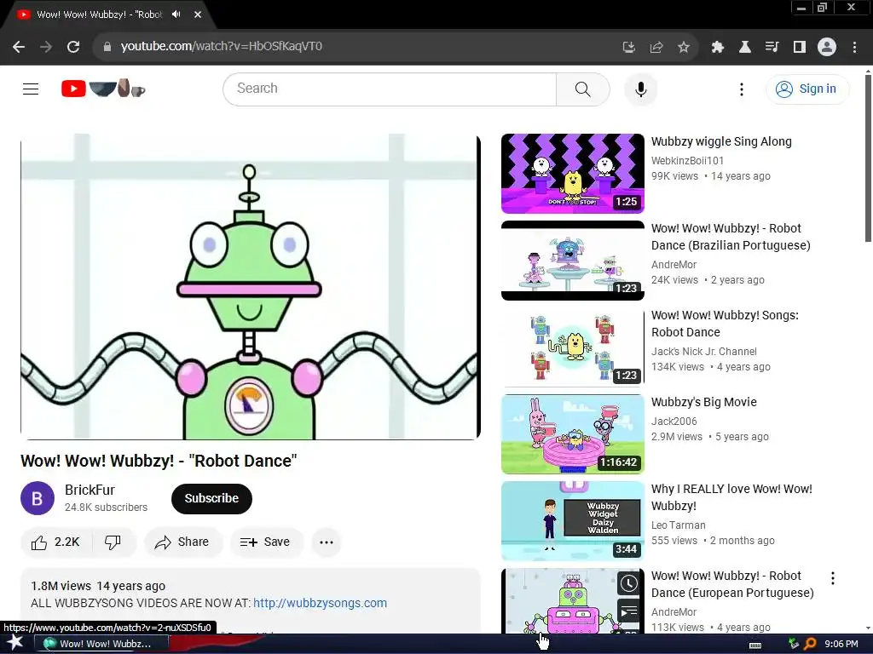Screen dimensions: 873x654
Task: Open Robot Dance (Brazilian Portuguese) title
Action: (731, 237)
